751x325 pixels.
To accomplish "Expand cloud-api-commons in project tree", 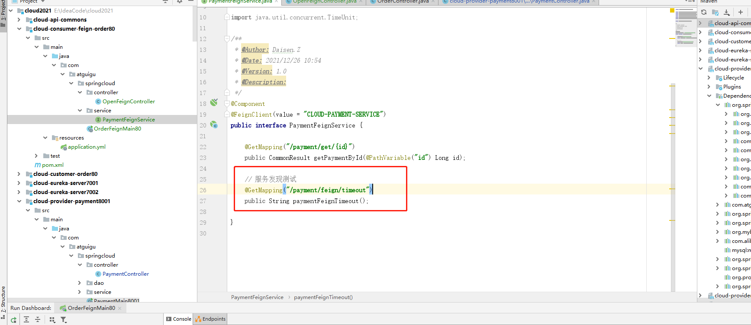I will pos(19,20).
